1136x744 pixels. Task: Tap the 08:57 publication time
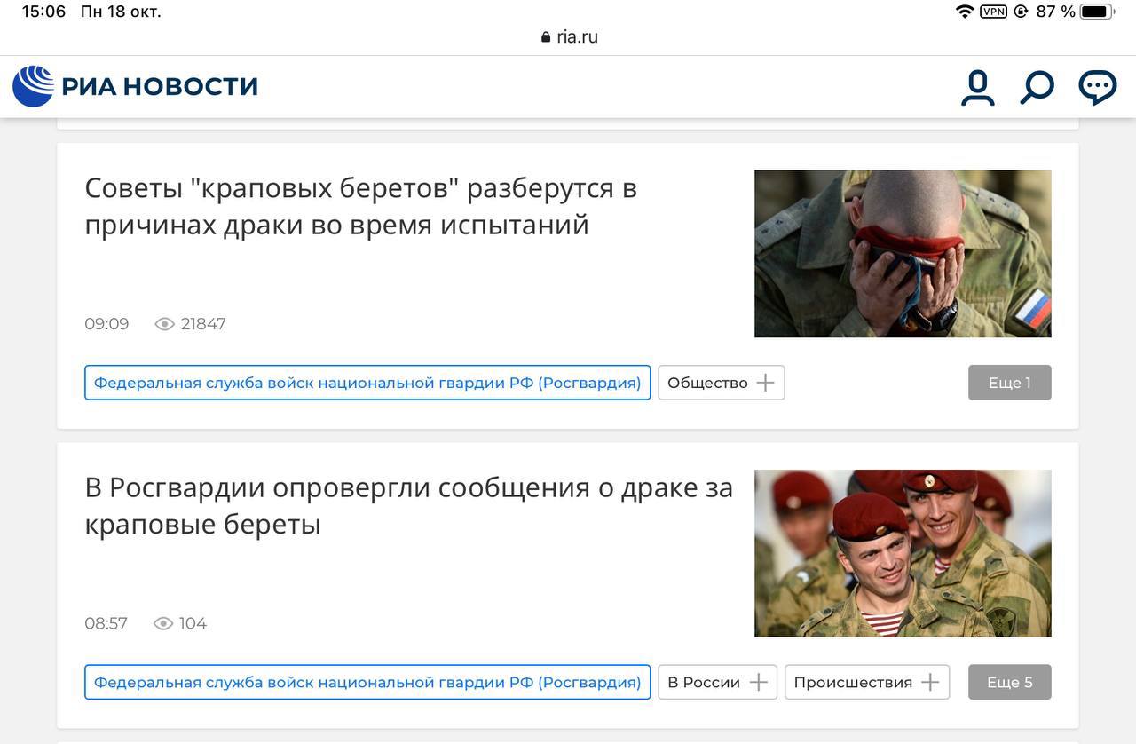coord(106,623)
